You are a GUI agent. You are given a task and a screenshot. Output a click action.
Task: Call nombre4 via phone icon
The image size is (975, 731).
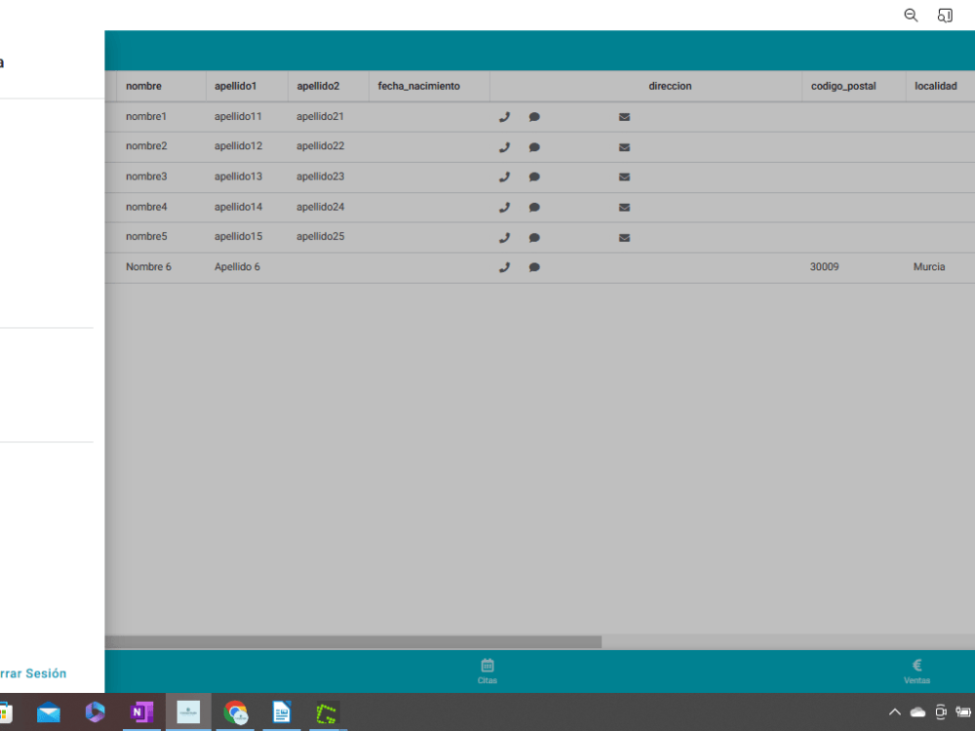point(504,207)
